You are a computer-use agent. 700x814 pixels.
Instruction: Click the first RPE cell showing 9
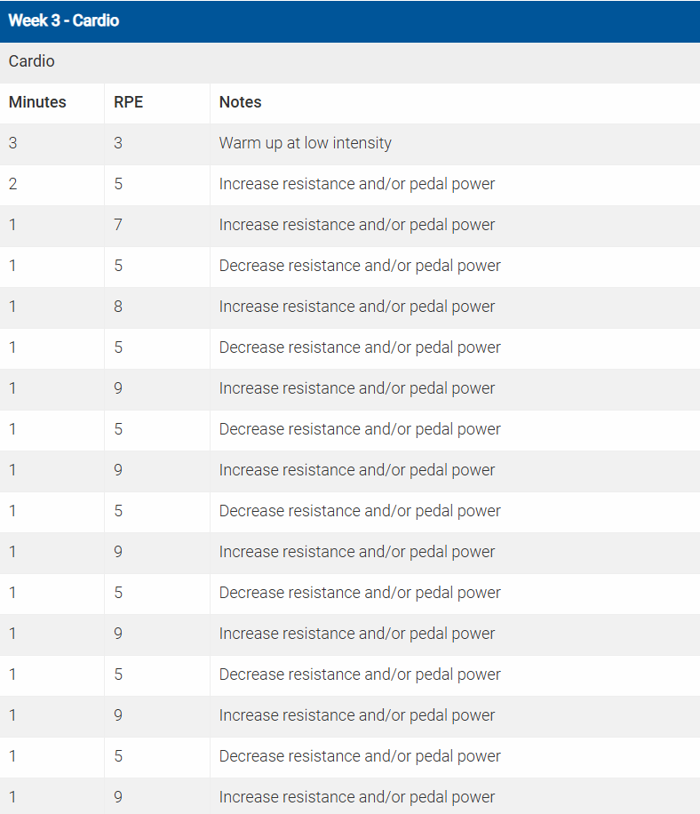click(118, 388)
